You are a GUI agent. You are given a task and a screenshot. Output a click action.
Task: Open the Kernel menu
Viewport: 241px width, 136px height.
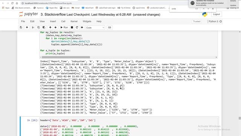(x=74, y=22)
